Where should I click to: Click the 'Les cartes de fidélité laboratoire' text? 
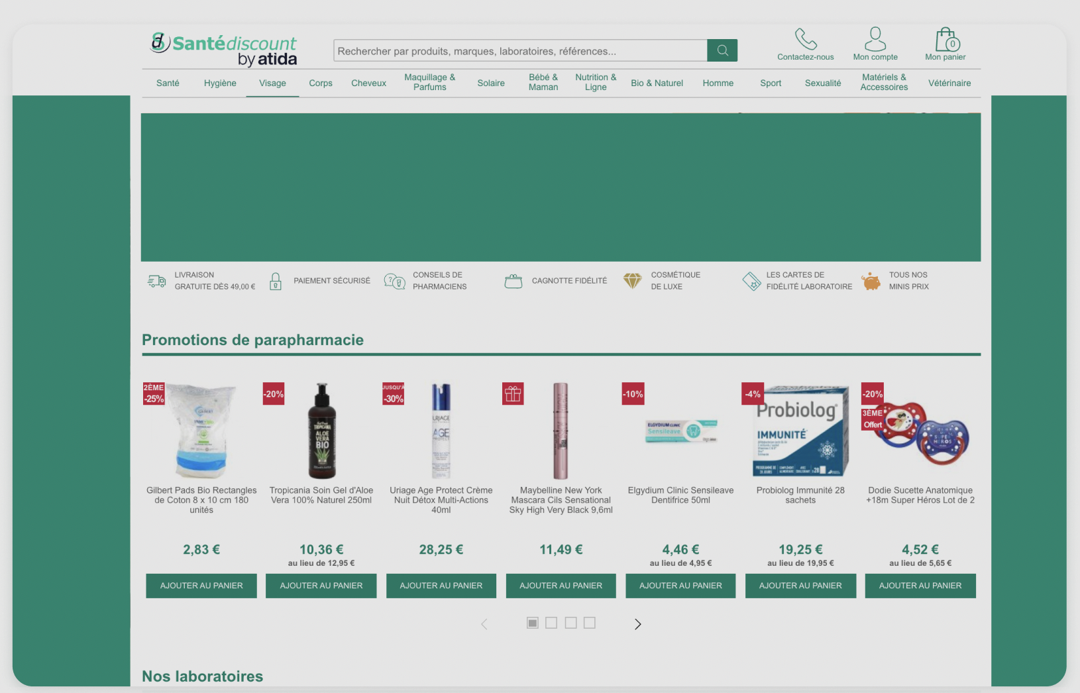coord(809,281)
